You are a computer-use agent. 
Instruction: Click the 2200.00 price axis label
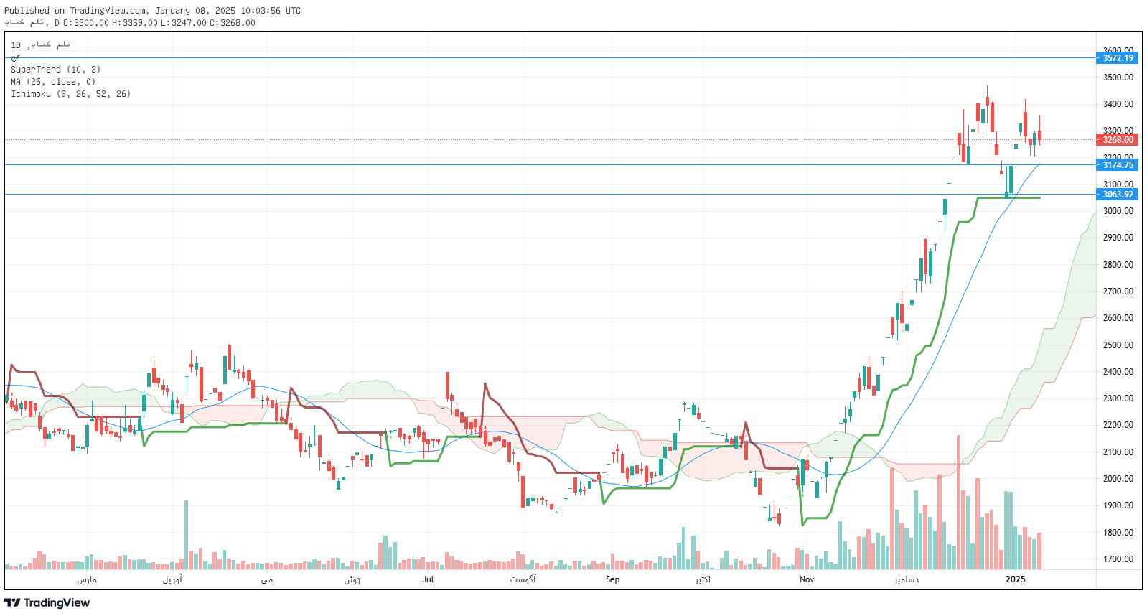coord(1118,425)
